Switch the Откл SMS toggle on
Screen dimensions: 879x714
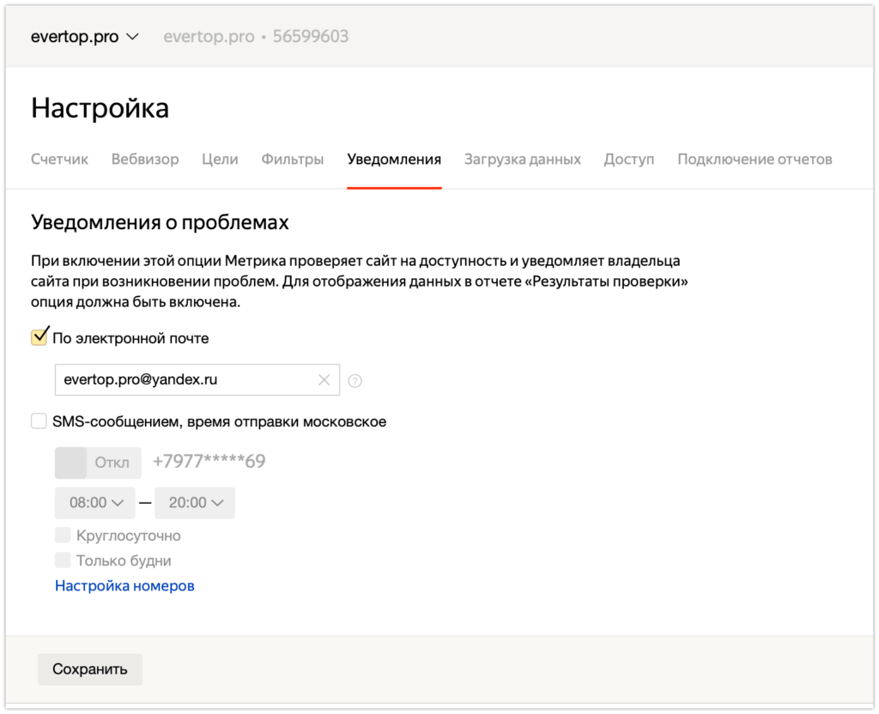point(98,463)
